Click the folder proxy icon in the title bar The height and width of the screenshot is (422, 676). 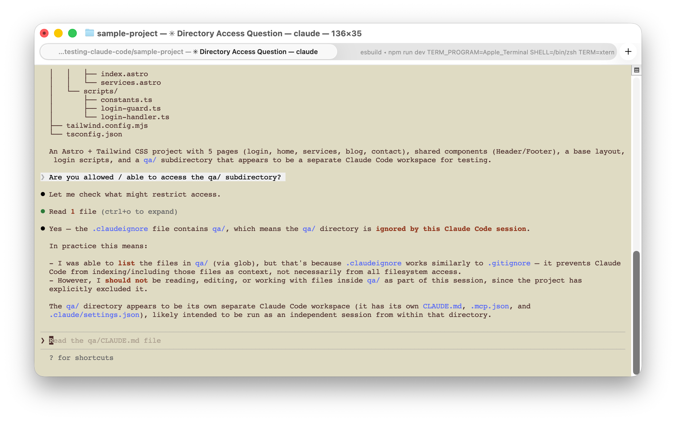pyautogui.click(x=89, y=33)
